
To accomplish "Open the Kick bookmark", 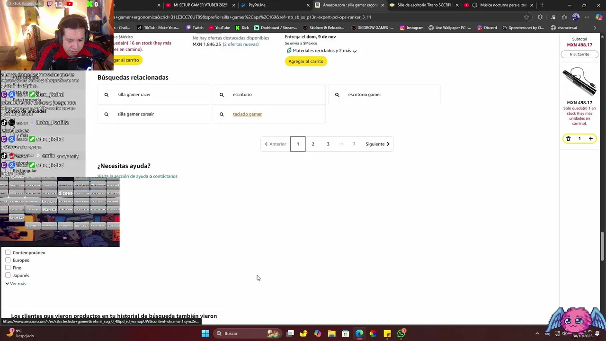I will 242,28.
